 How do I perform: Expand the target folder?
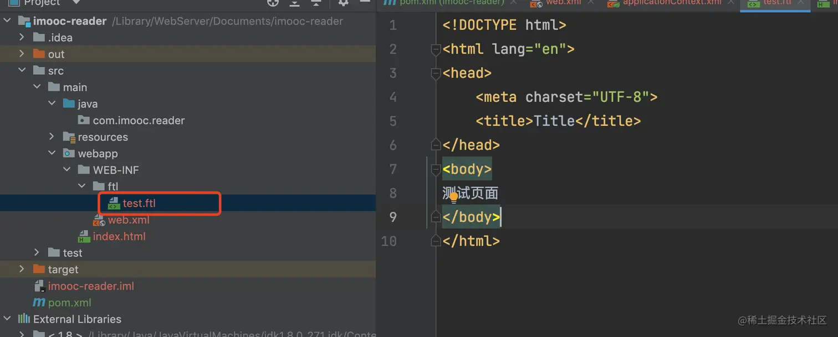coord(22,269)
